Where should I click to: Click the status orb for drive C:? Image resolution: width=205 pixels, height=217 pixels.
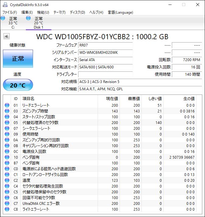point(3,18)
